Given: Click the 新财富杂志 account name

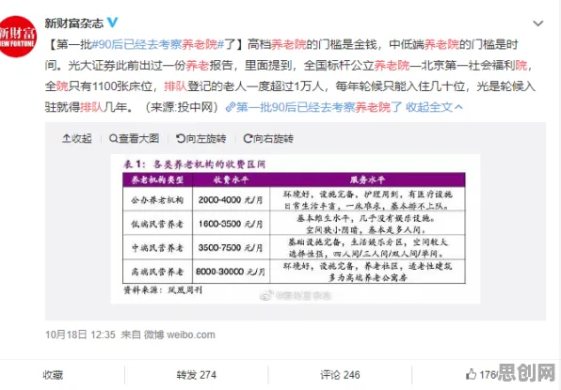Looking at the screenshot, I should [x=74, y=23].
